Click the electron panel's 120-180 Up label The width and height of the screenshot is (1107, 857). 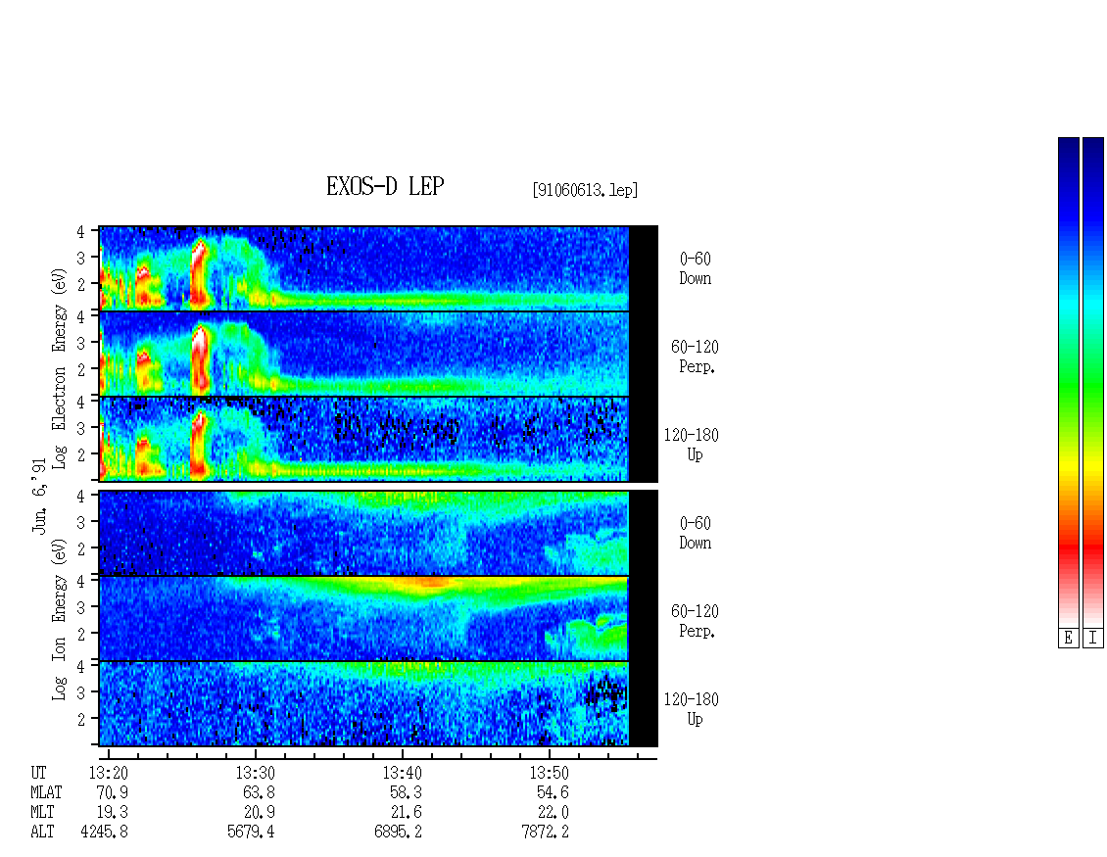tap(692, 445)
